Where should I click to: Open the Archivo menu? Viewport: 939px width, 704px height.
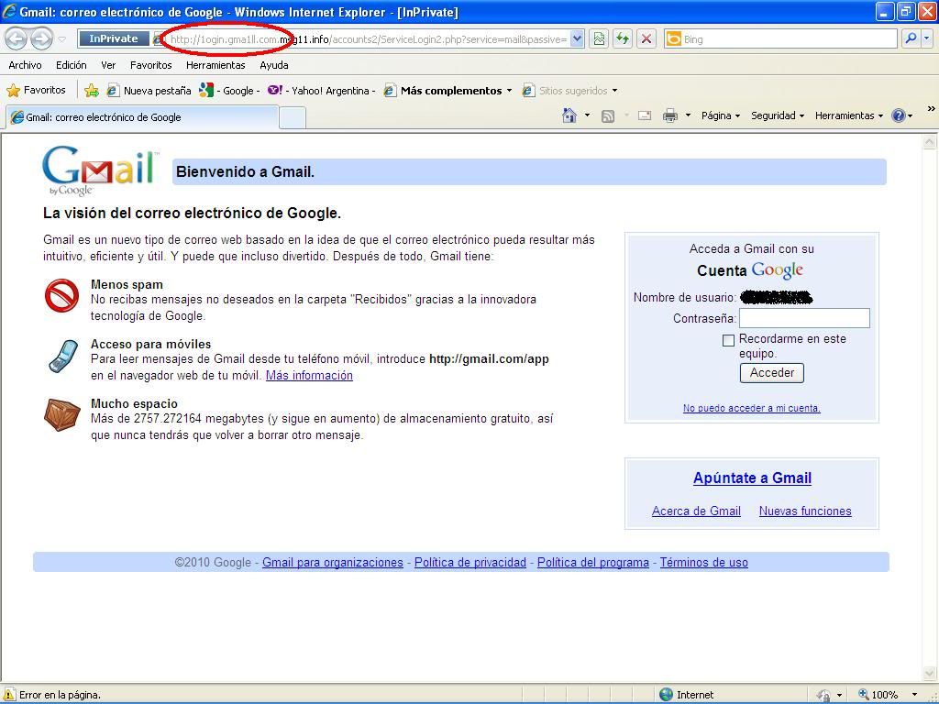pyautogui.click(x=25, y=65)
